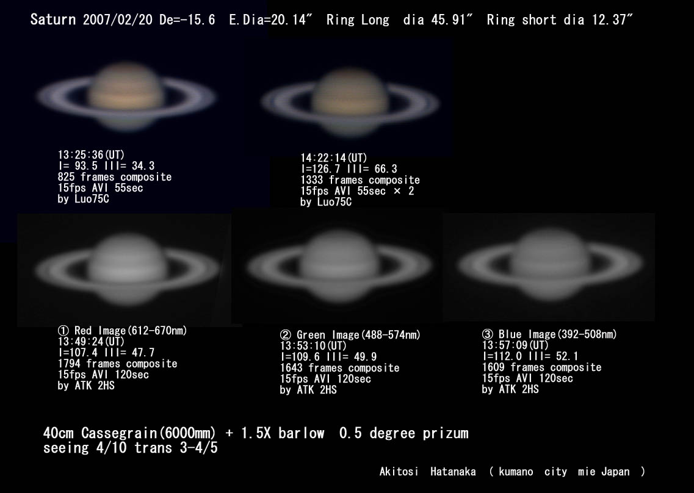This screenshot has width=694, height=493.
Task: Click the '13:25:36(UT)' timestamp
Action: [x=91, y=155]
